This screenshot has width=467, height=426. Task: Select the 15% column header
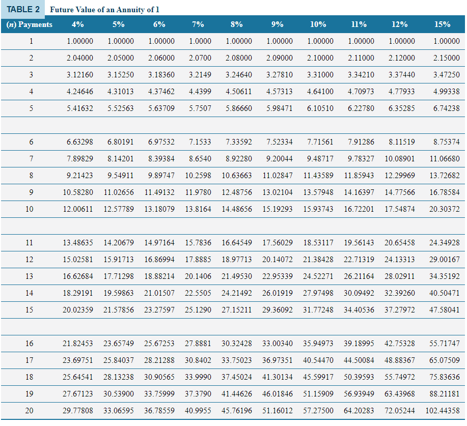point(444,24)
